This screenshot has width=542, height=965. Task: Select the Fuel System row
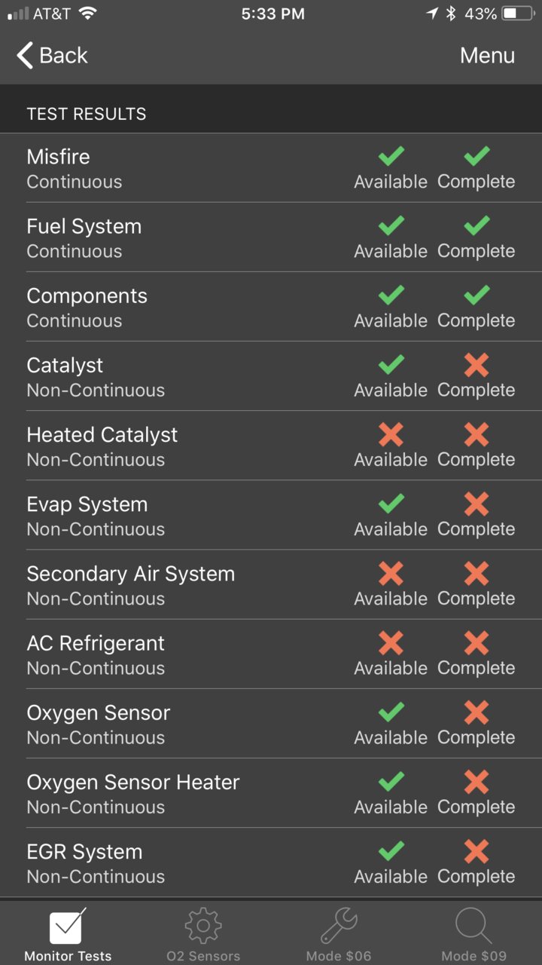tap(271, 237)
